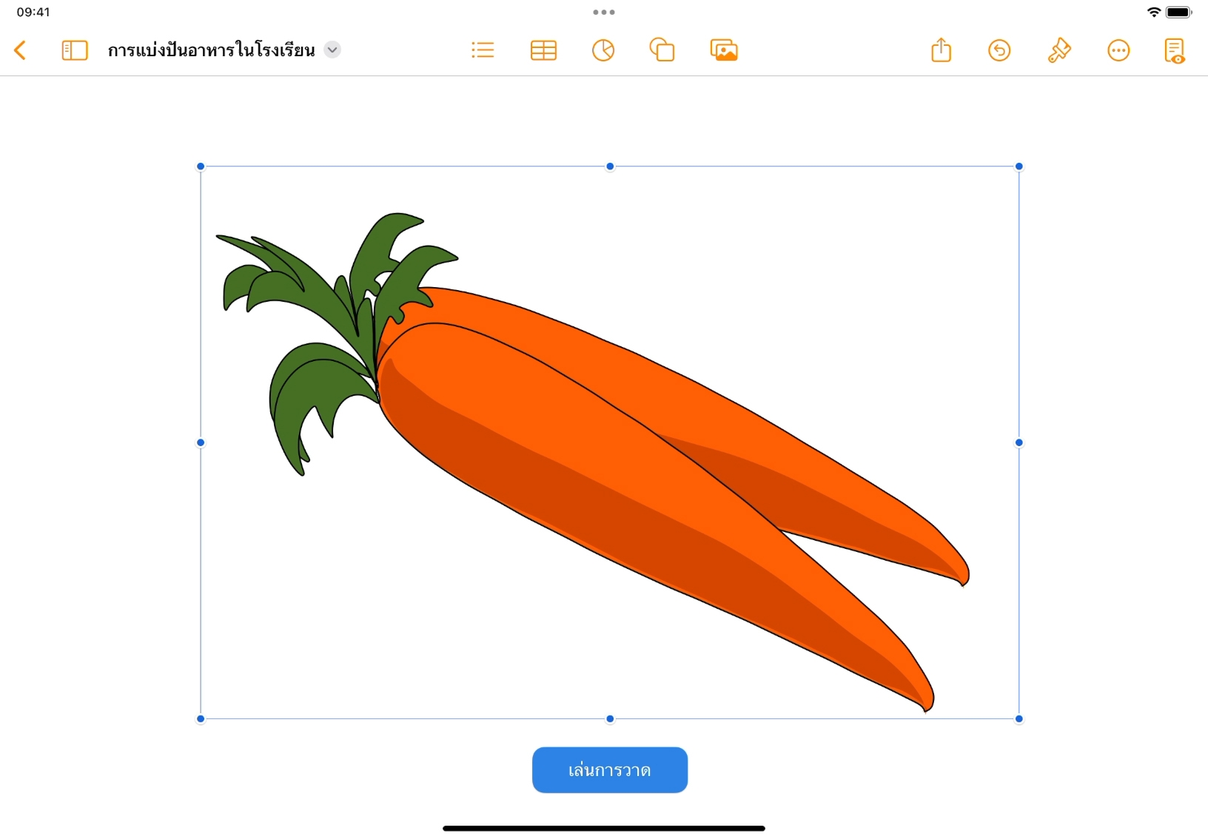The width and height of the screenshot is (1208, 839).
Task: Click the right-middle selection handle
Action: pyautogui.click(x=1019, y=442)
